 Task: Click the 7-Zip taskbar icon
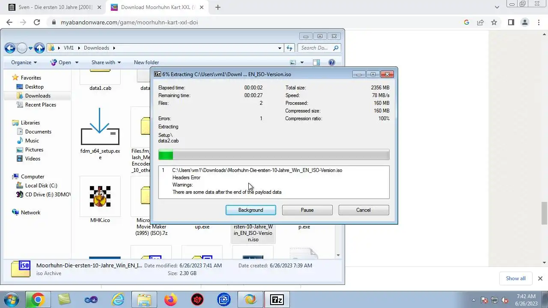(x=277, y=300)
